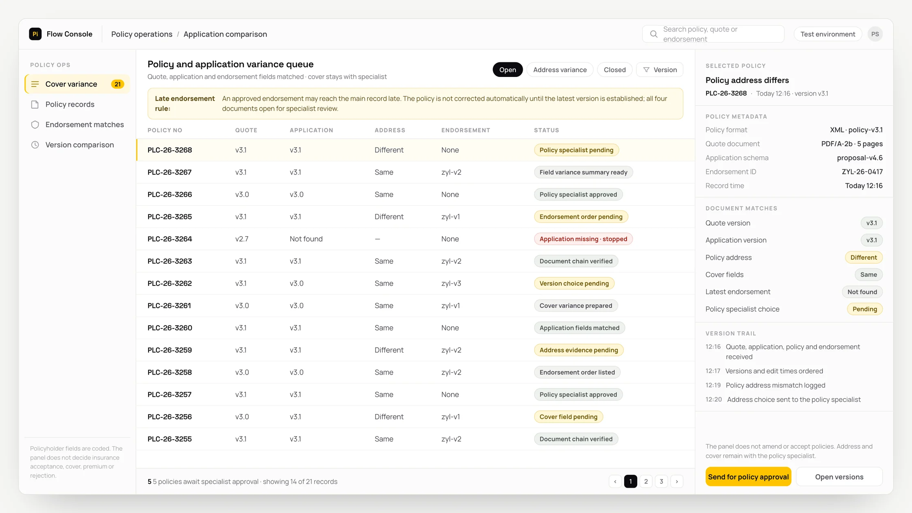
Task: Click Different chip beside Policy address
Action: 864,257
